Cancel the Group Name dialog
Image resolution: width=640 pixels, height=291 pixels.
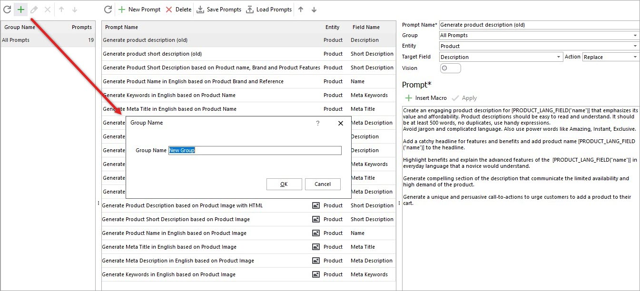click(x=323, y=184)
